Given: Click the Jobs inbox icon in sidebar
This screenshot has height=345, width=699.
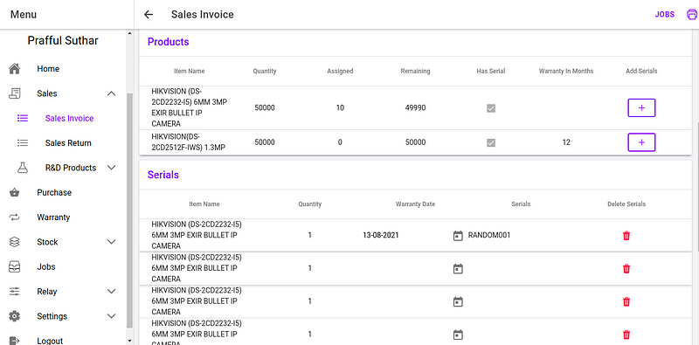Looking at the screenshot, I should click(15, 266).
